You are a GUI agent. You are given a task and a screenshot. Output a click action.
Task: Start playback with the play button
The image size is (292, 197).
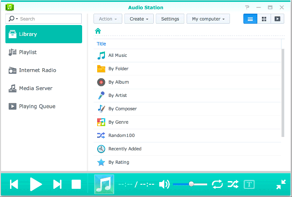click(x=36, y=184)
